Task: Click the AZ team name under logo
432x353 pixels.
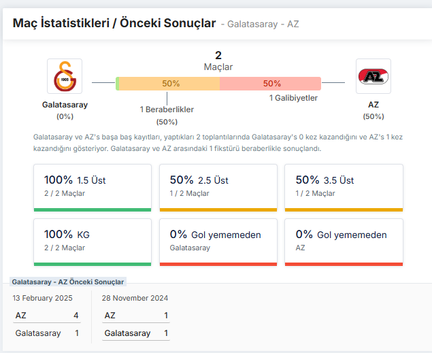Action: pyautogui.click(x=373, y=105)
